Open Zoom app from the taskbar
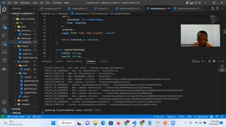The width and height of the screenshot is (226, 127). coord(173,123)
